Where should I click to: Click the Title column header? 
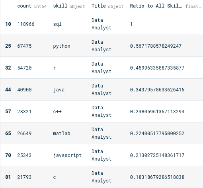tap(107, 6)
